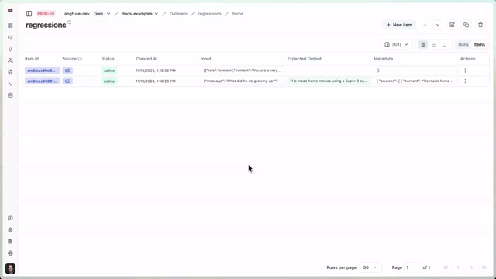Select the medium row height toggle

(434, 45)
